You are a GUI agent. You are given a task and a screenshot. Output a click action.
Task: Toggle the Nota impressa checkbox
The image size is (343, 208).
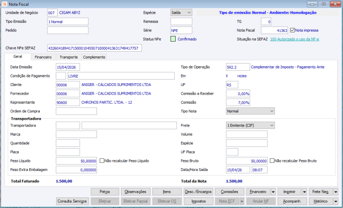tap(292, 30)
